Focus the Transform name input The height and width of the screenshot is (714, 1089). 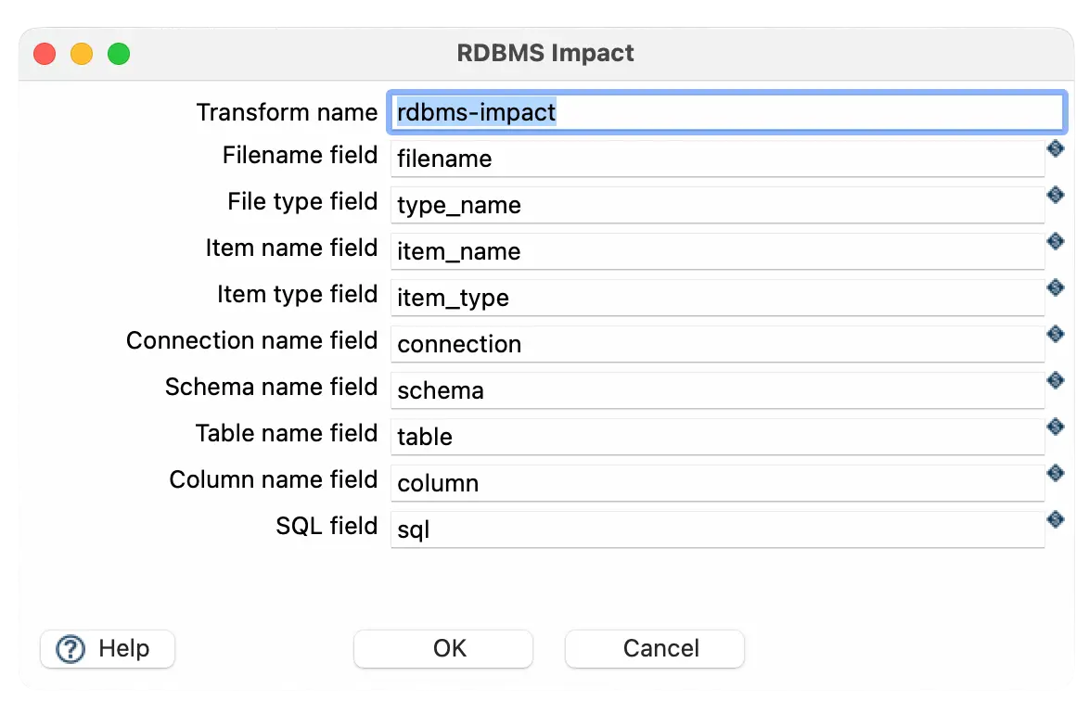[x=724, y=112]
